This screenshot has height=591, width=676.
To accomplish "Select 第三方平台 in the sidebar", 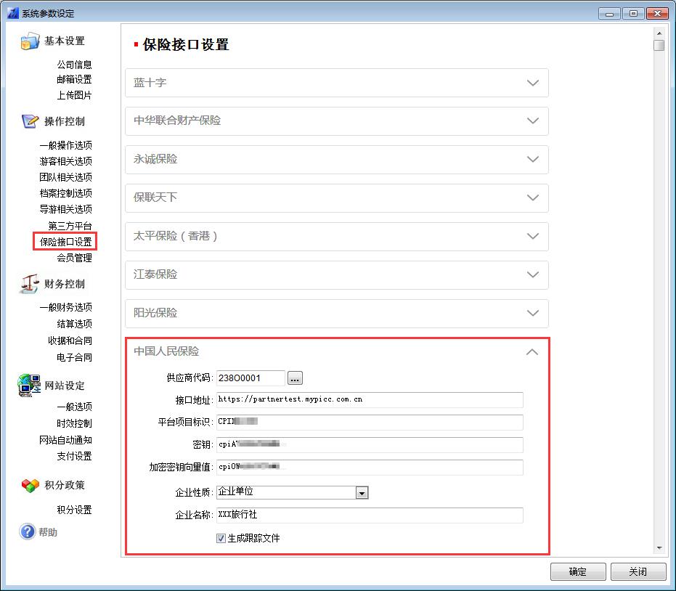I will point(70,226).
